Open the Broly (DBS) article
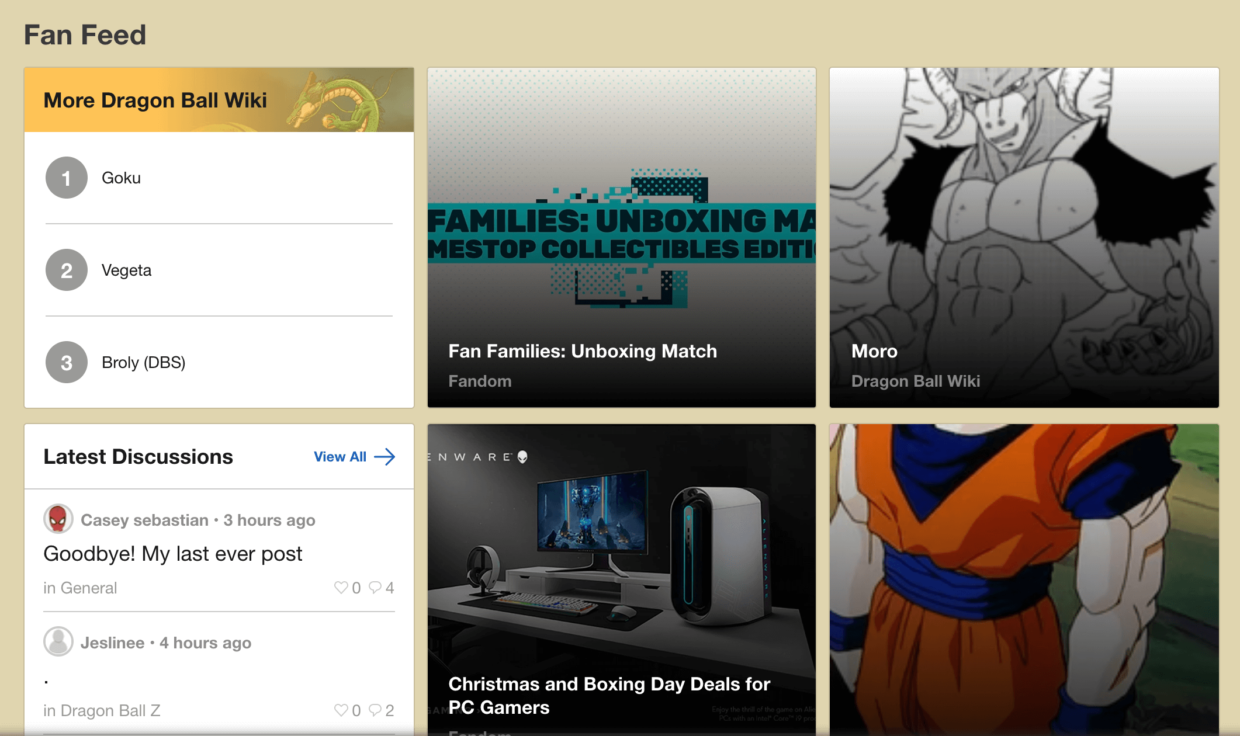Image resolution: width=1240 pixels, height=736 pixels. (x=143, y=362)
